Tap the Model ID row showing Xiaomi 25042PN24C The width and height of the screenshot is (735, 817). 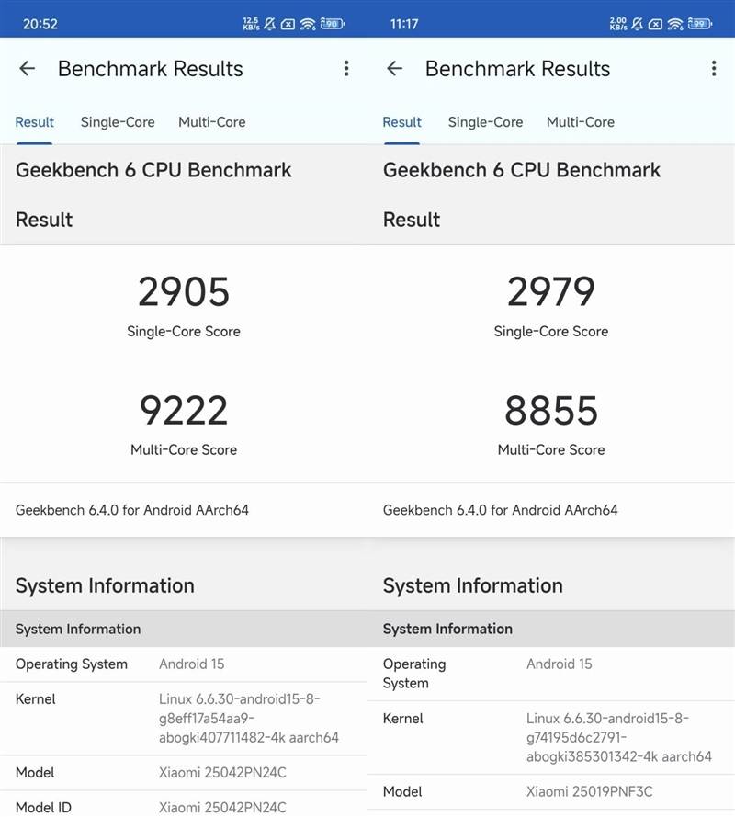point(184,808)
